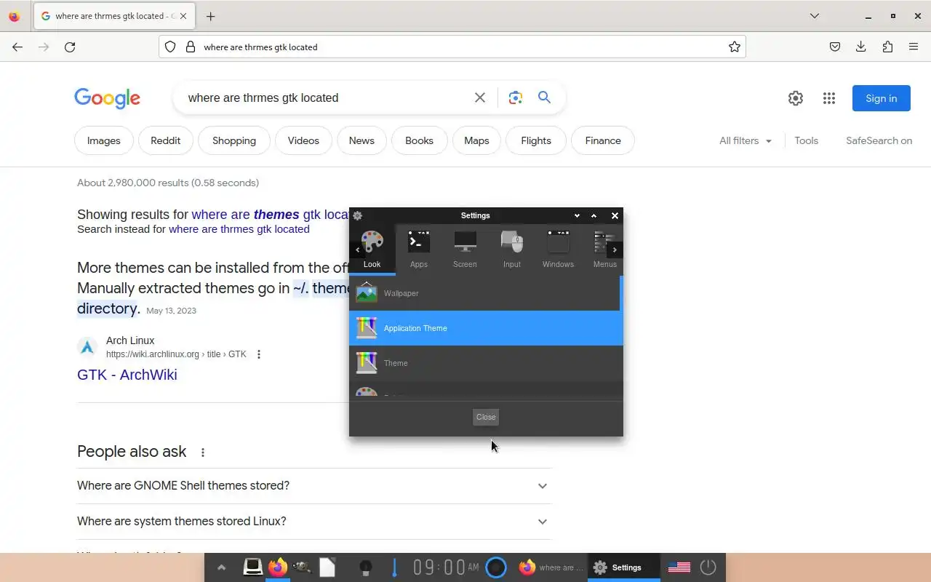931x582 pixels.
Task: Filter results by News
Action: (361, 140)
